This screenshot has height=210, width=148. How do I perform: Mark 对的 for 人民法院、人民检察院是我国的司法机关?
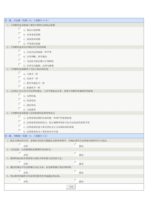coord(20,153)
